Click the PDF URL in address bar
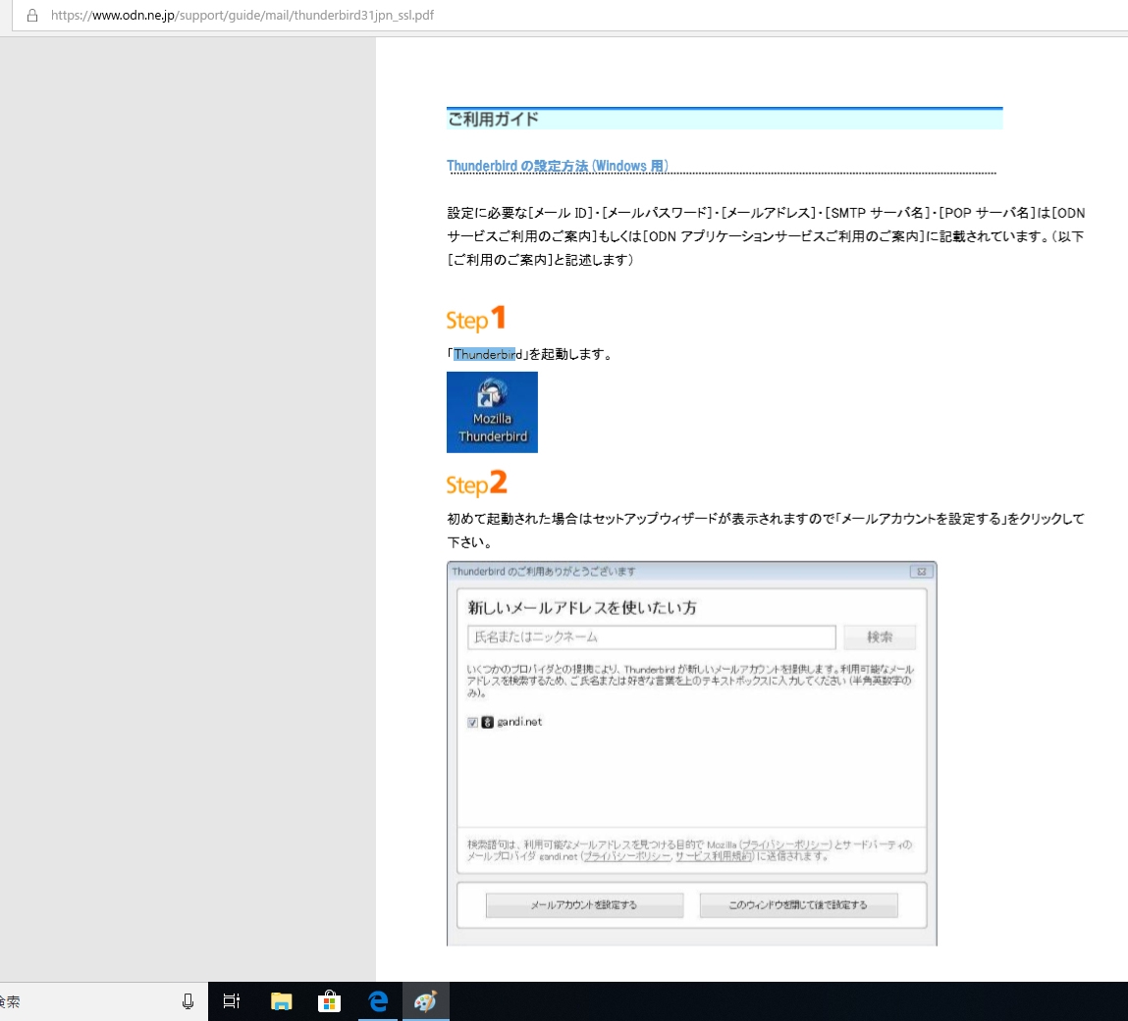Image resolution: width=1128 pixels, height=1021 pixels. point(242,15)
